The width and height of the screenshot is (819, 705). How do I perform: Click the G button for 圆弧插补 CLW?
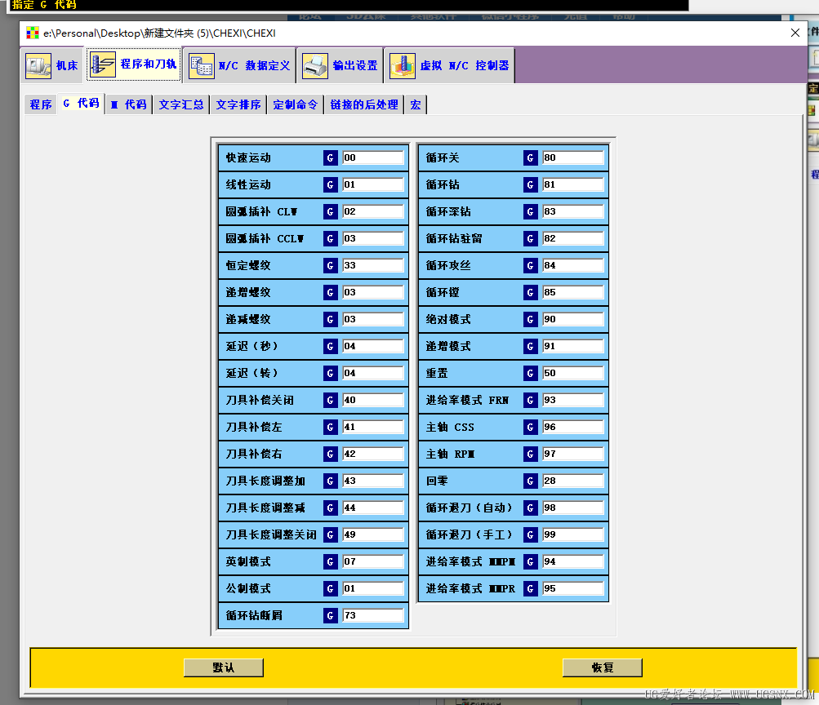point(330,211)
